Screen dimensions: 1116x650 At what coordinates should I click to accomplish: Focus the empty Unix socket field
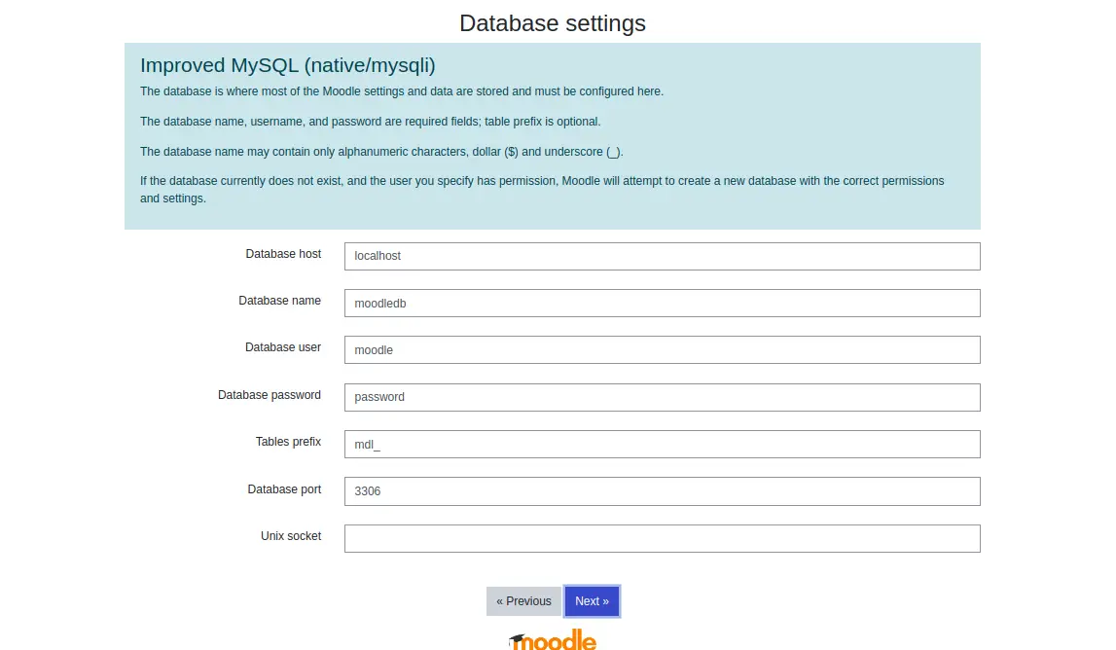click(662, 539)
